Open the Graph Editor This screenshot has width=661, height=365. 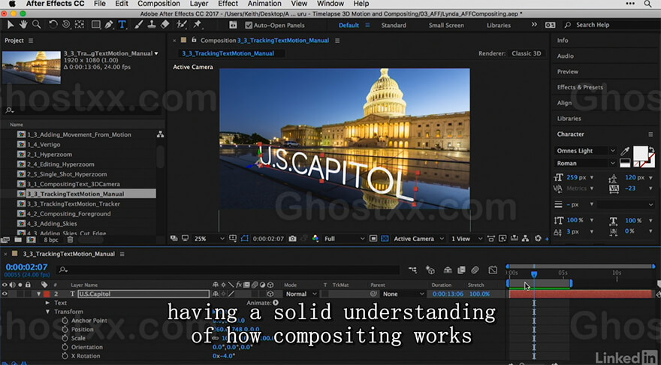(493, 270)
